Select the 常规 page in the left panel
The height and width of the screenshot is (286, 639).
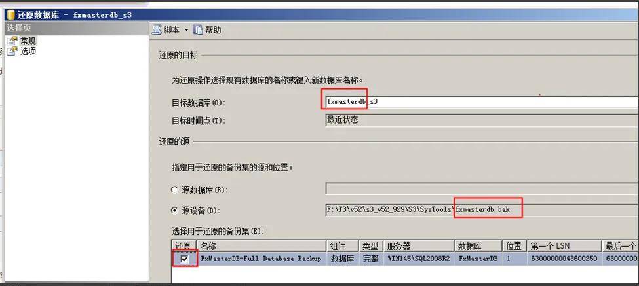(28, 41)
